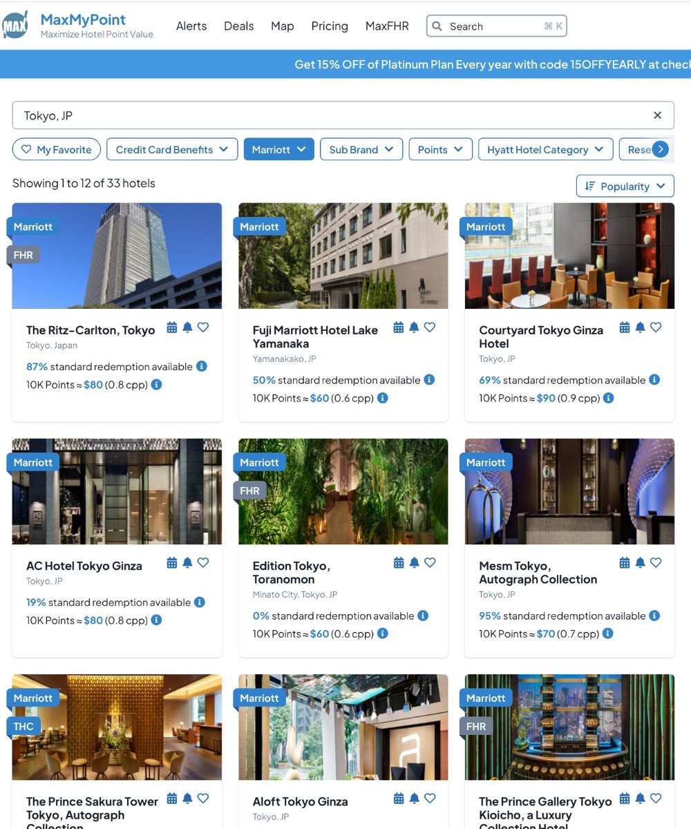
Task: Open the Aloft Tokyo Ginza title
Action: [301, 801]
